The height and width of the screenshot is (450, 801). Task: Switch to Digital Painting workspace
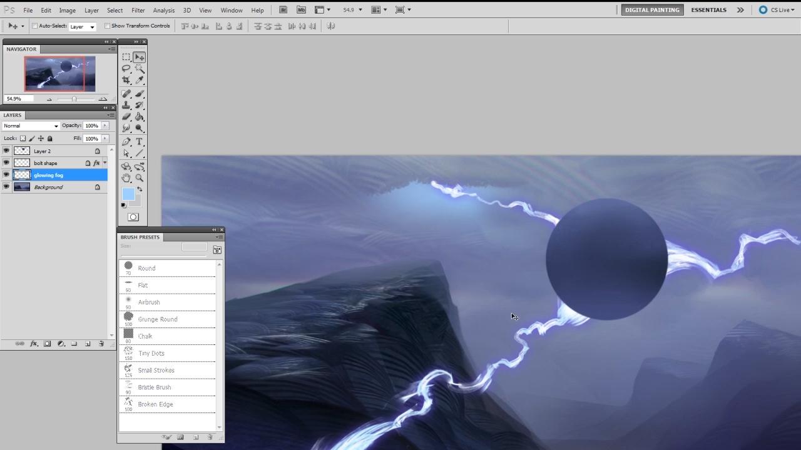(x=652, y=10)
